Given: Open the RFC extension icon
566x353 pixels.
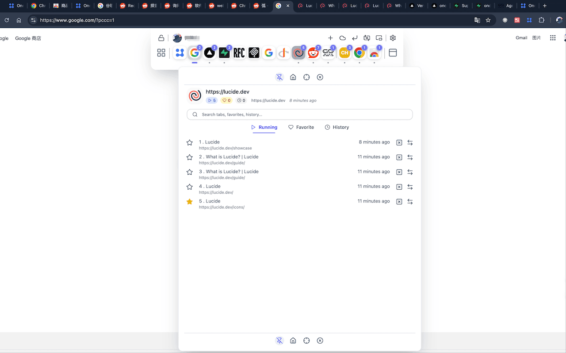Looking at the screenshot, I should (x=239, y=53).
